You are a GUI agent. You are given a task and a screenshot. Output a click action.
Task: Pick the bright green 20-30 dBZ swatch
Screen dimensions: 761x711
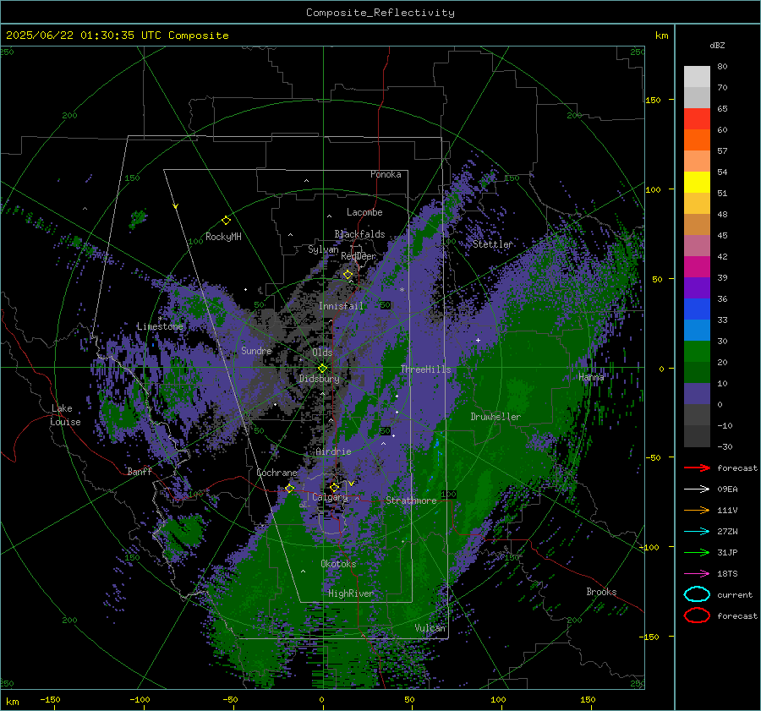click(x=697, y=352)
